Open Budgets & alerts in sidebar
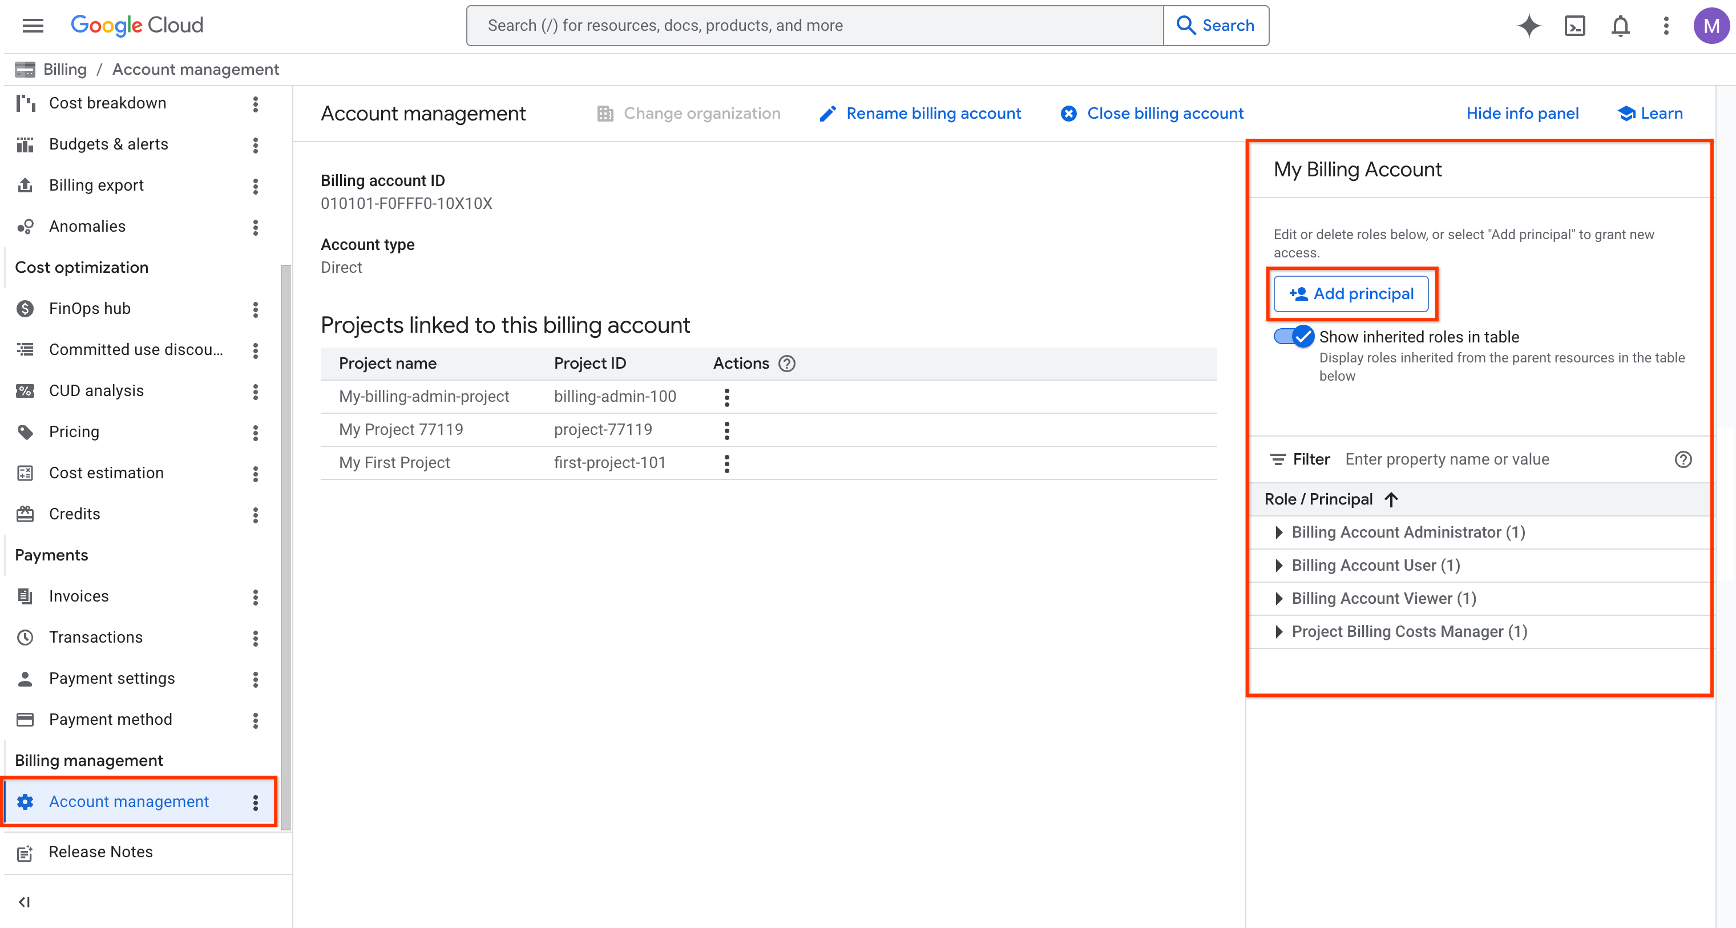The height and width of the screenshot is (928, 1736). (x=108, y=144)
